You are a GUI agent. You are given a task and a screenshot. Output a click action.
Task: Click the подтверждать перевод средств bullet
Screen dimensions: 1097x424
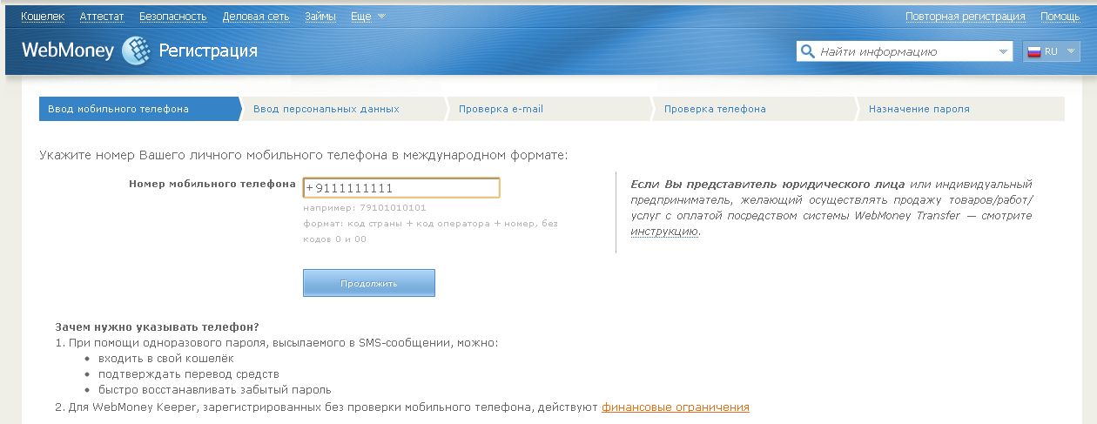[x=188, y=374]
